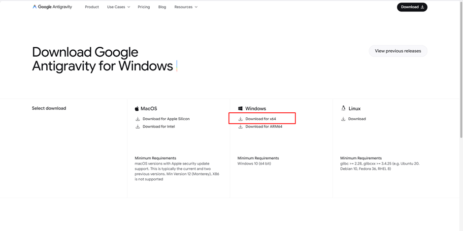Click the 'Select download' label

49,108
